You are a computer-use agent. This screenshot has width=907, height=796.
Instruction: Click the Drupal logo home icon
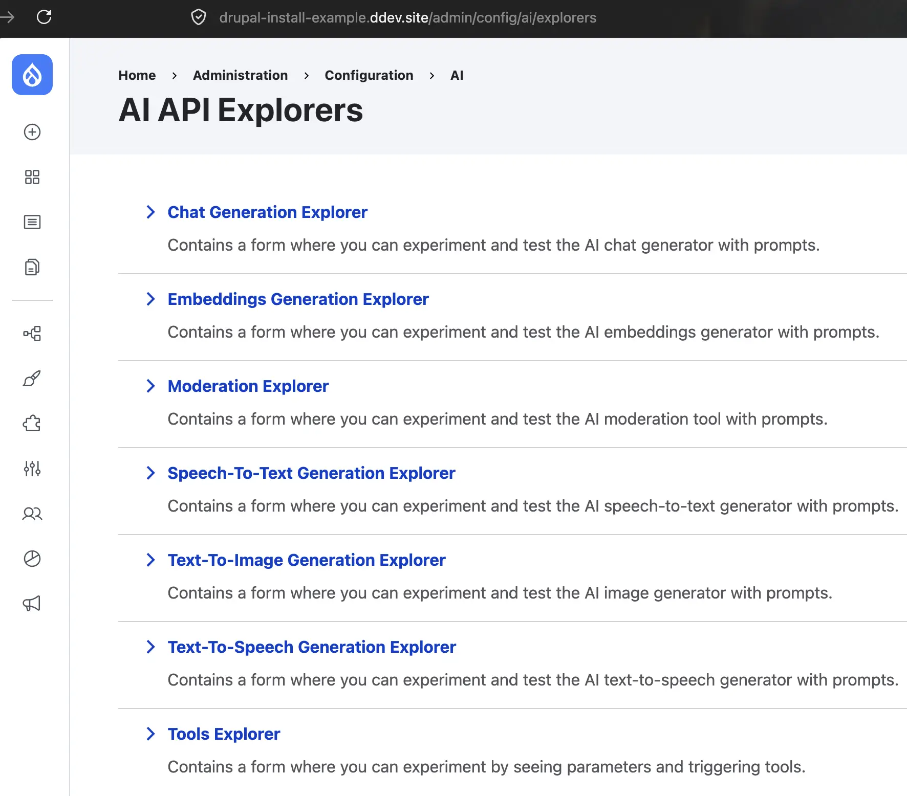point(32,75)
